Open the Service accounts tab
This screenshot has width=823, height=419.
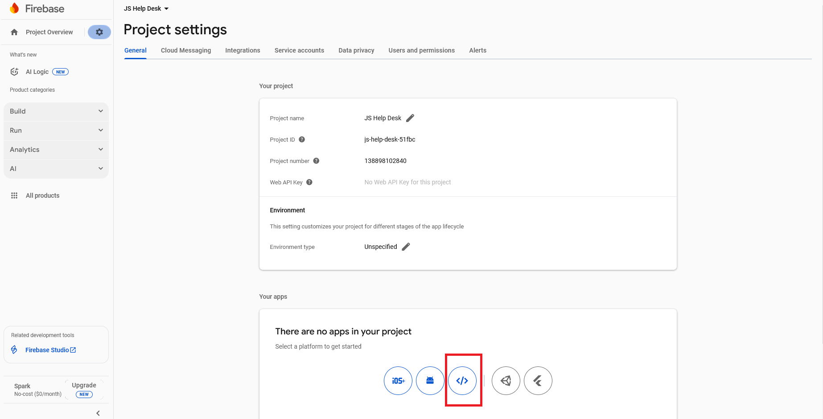click(299, 50)
